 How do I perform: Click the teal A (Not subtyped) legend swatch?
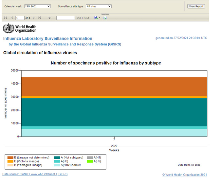click(x=57, y=157)
